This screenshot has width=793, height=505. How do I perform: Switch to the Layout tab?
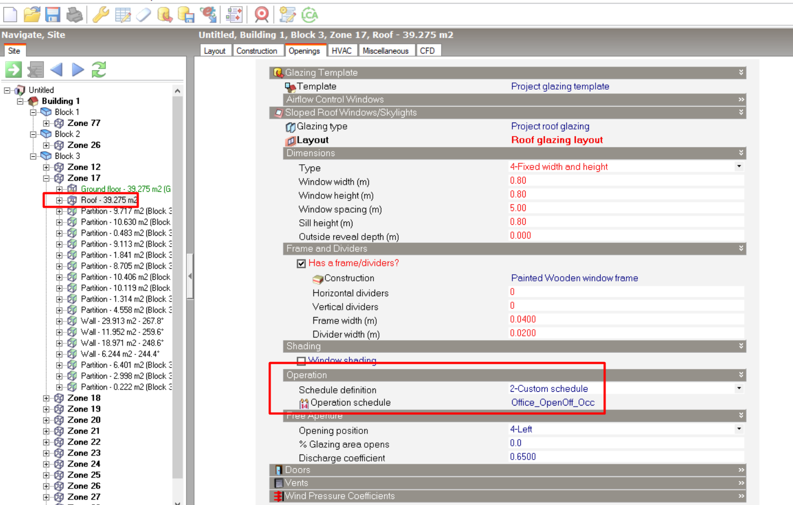214,51
